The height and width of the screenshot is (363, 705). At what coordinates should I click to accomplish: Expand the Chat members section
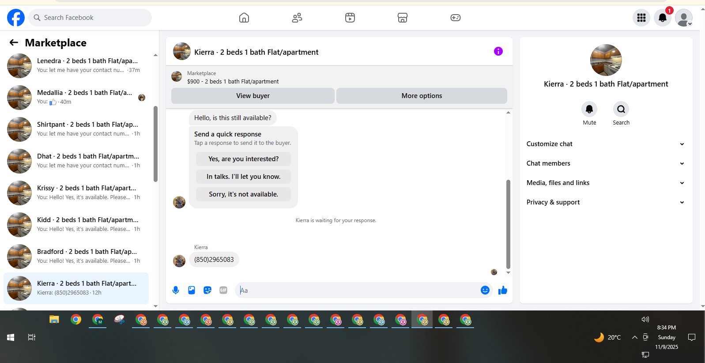(x=606, y=163)
